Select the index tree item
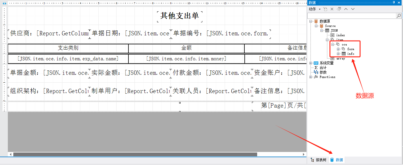Viewport: 403px width, 165px height. pos(340,35)
